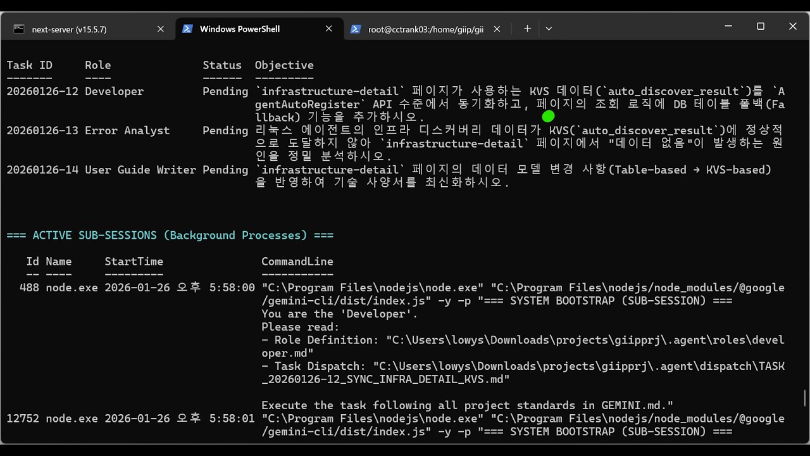Image resolution: width=810 pixels, height=456 pixels.
Task: Minimize the terminal window
Action: click(x=729, y=26)
